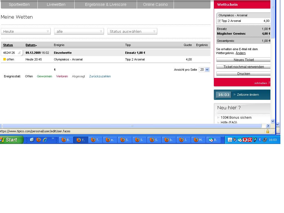
Task: Click the ticket detail icon beside 4624126
Action: [x=19, y=53]
